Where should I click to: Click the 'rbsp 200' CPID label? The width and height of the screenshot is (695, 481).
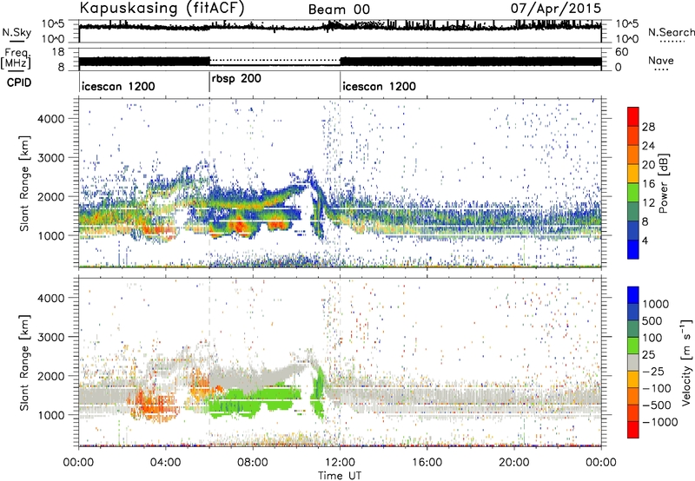point(236,79)
